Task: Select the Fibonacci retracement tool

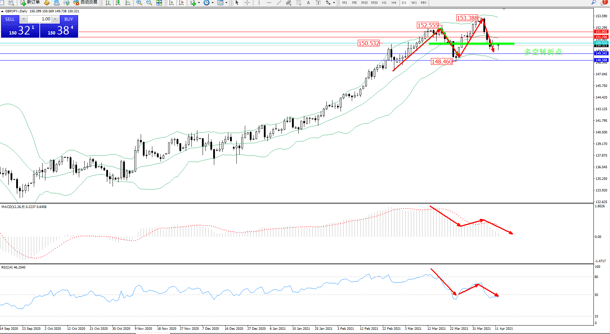Action: [x=299, y=3]
